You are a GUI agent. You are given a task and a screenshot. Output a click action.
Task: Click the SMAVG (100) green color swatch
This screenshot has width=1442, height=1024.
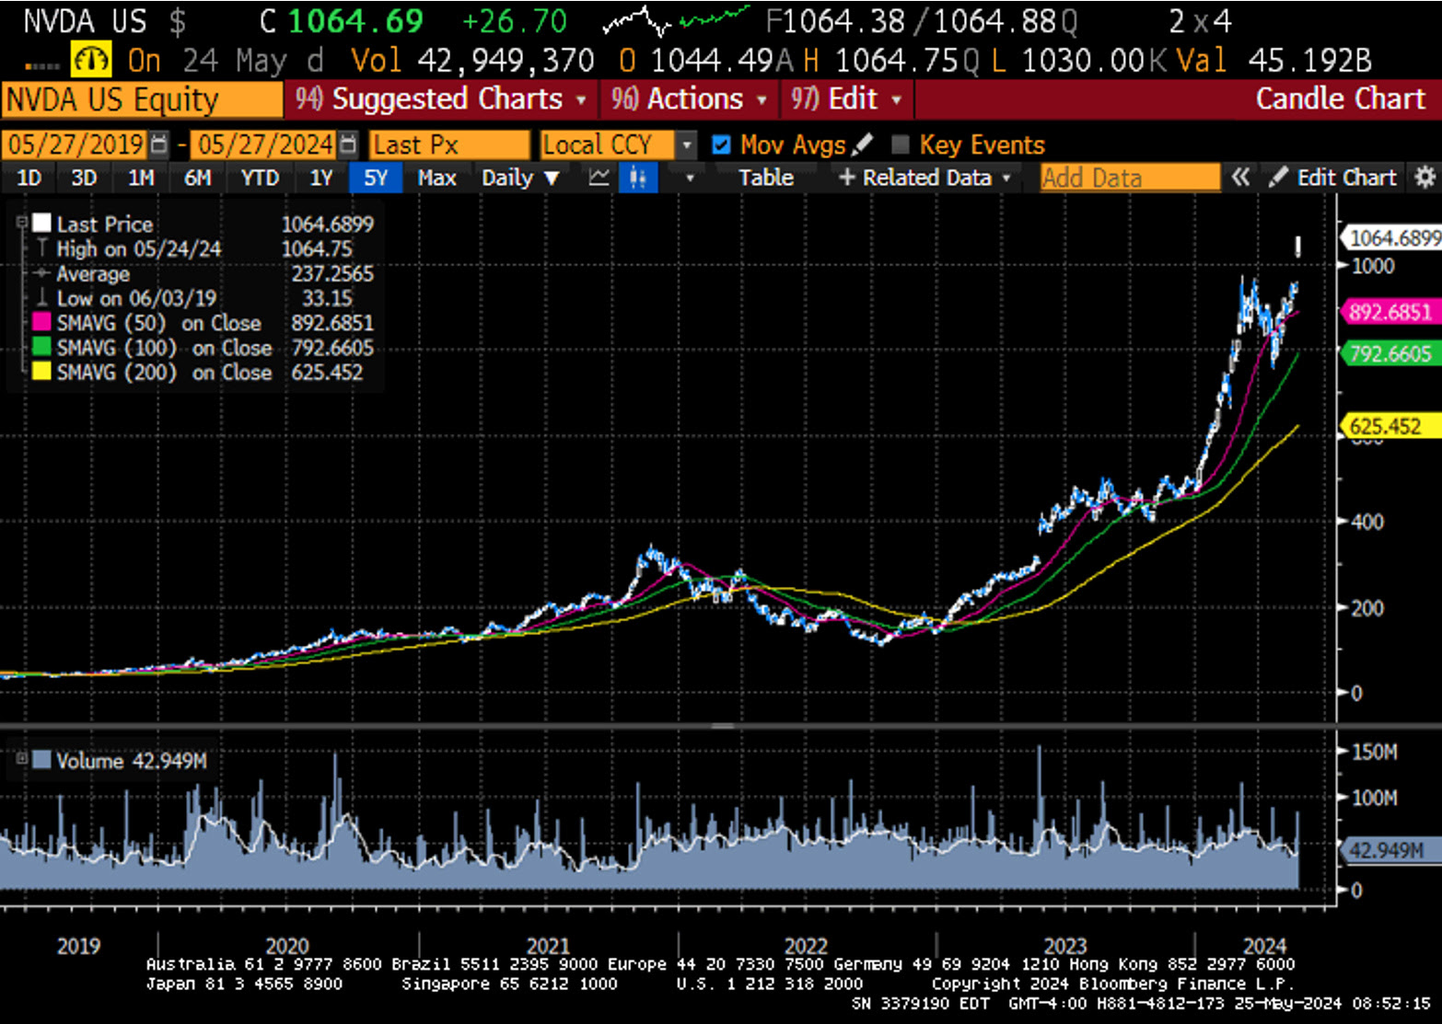[41, 347]
